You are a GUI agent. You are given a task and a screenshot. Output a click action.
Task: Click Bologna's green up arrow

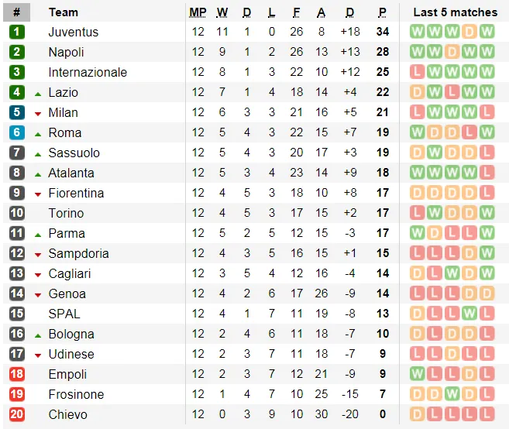coord(38,336)
